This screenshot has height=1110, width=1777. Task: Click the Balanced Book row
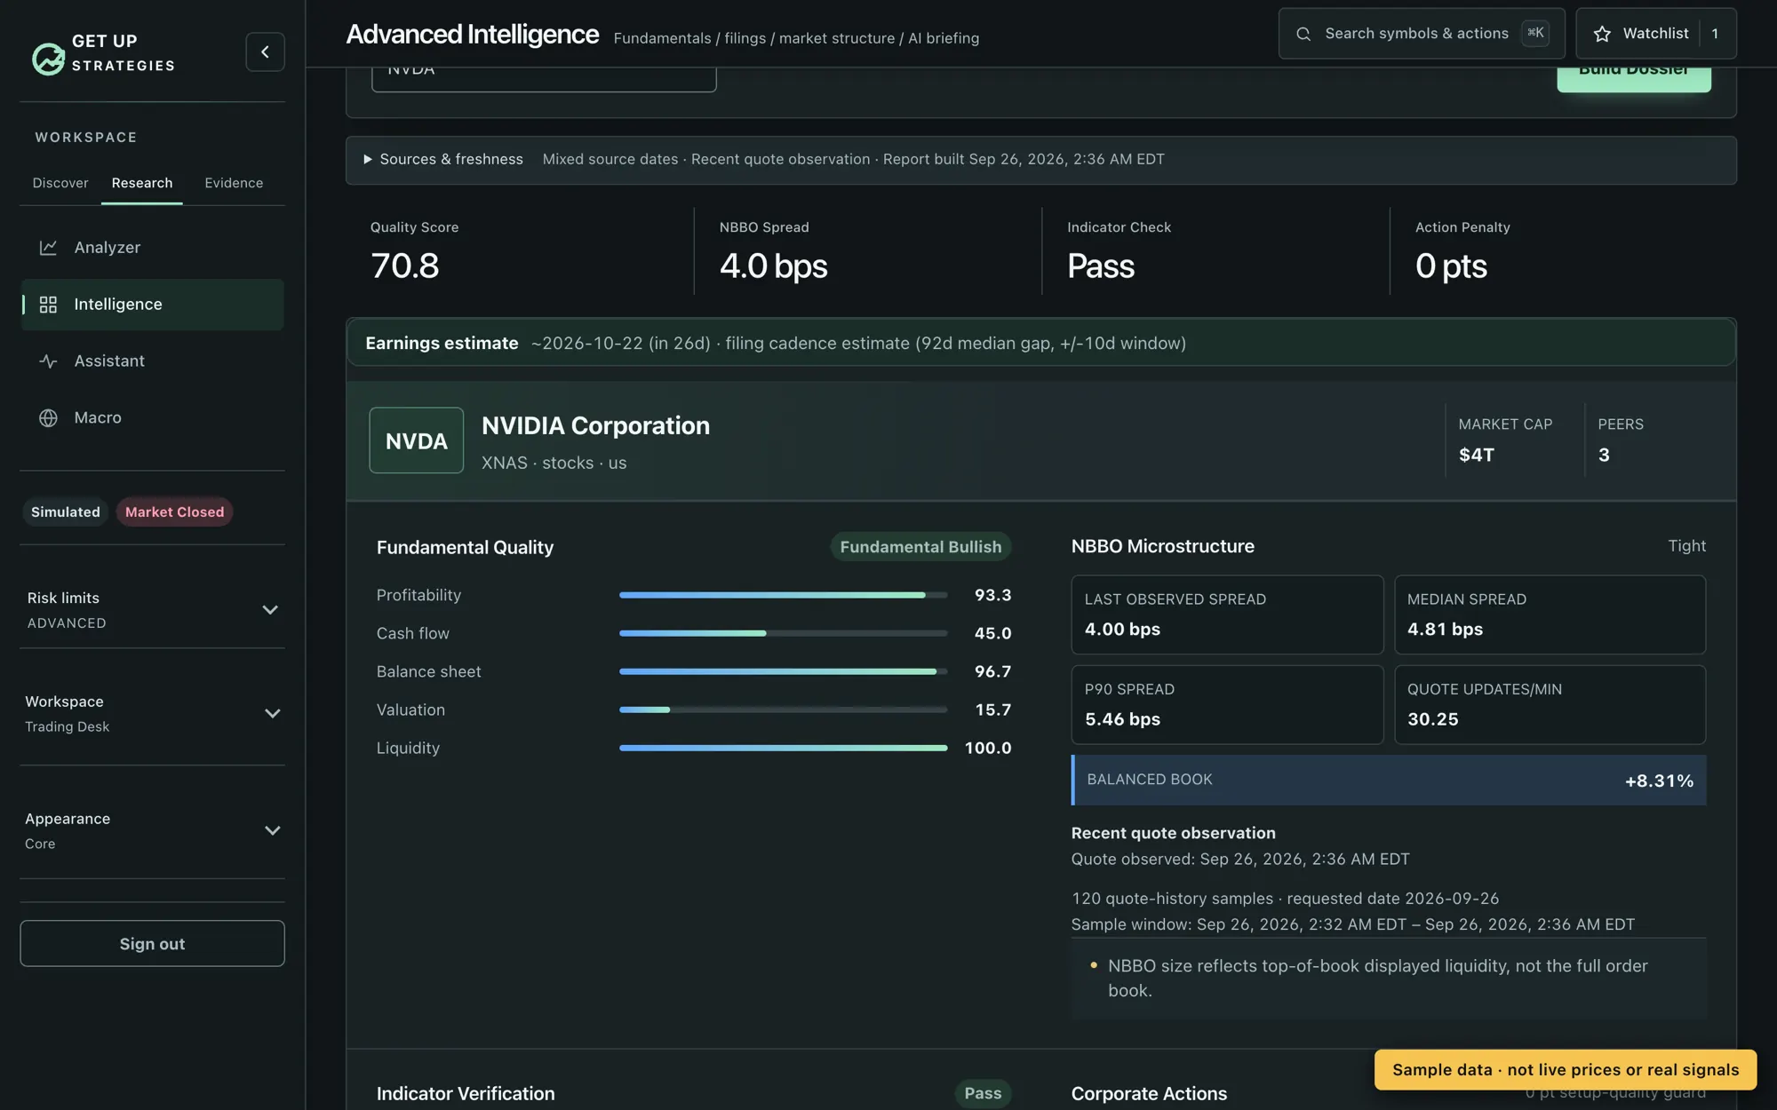click(1389, 781)
